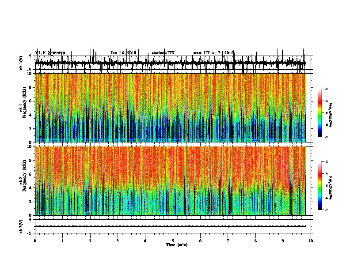Click time axis tick label '5'
Screen dimensions: 350x270
click(x=173, y=240)
